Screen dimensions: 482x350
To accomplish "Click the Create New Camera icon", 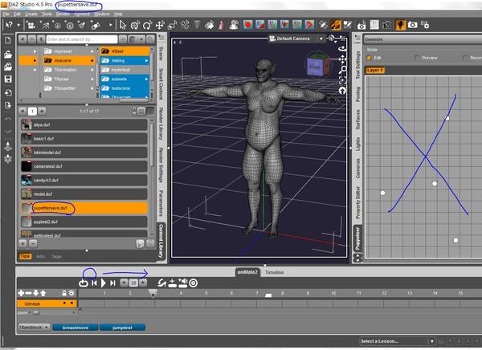I will (31, 25).
